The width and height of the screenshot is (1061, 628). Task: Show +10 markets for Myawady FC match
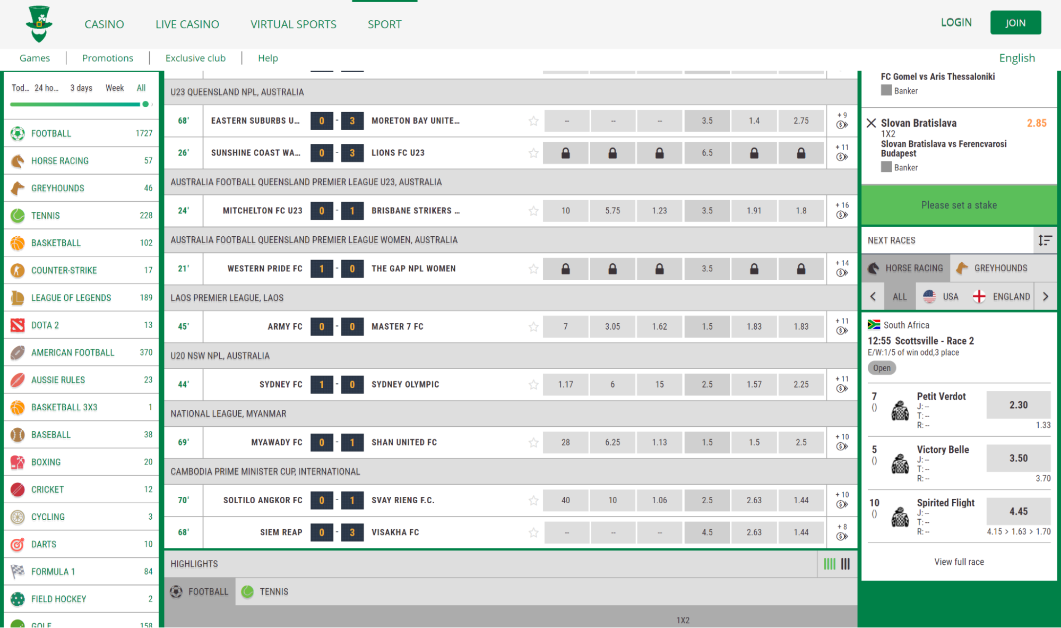(842, 442)
